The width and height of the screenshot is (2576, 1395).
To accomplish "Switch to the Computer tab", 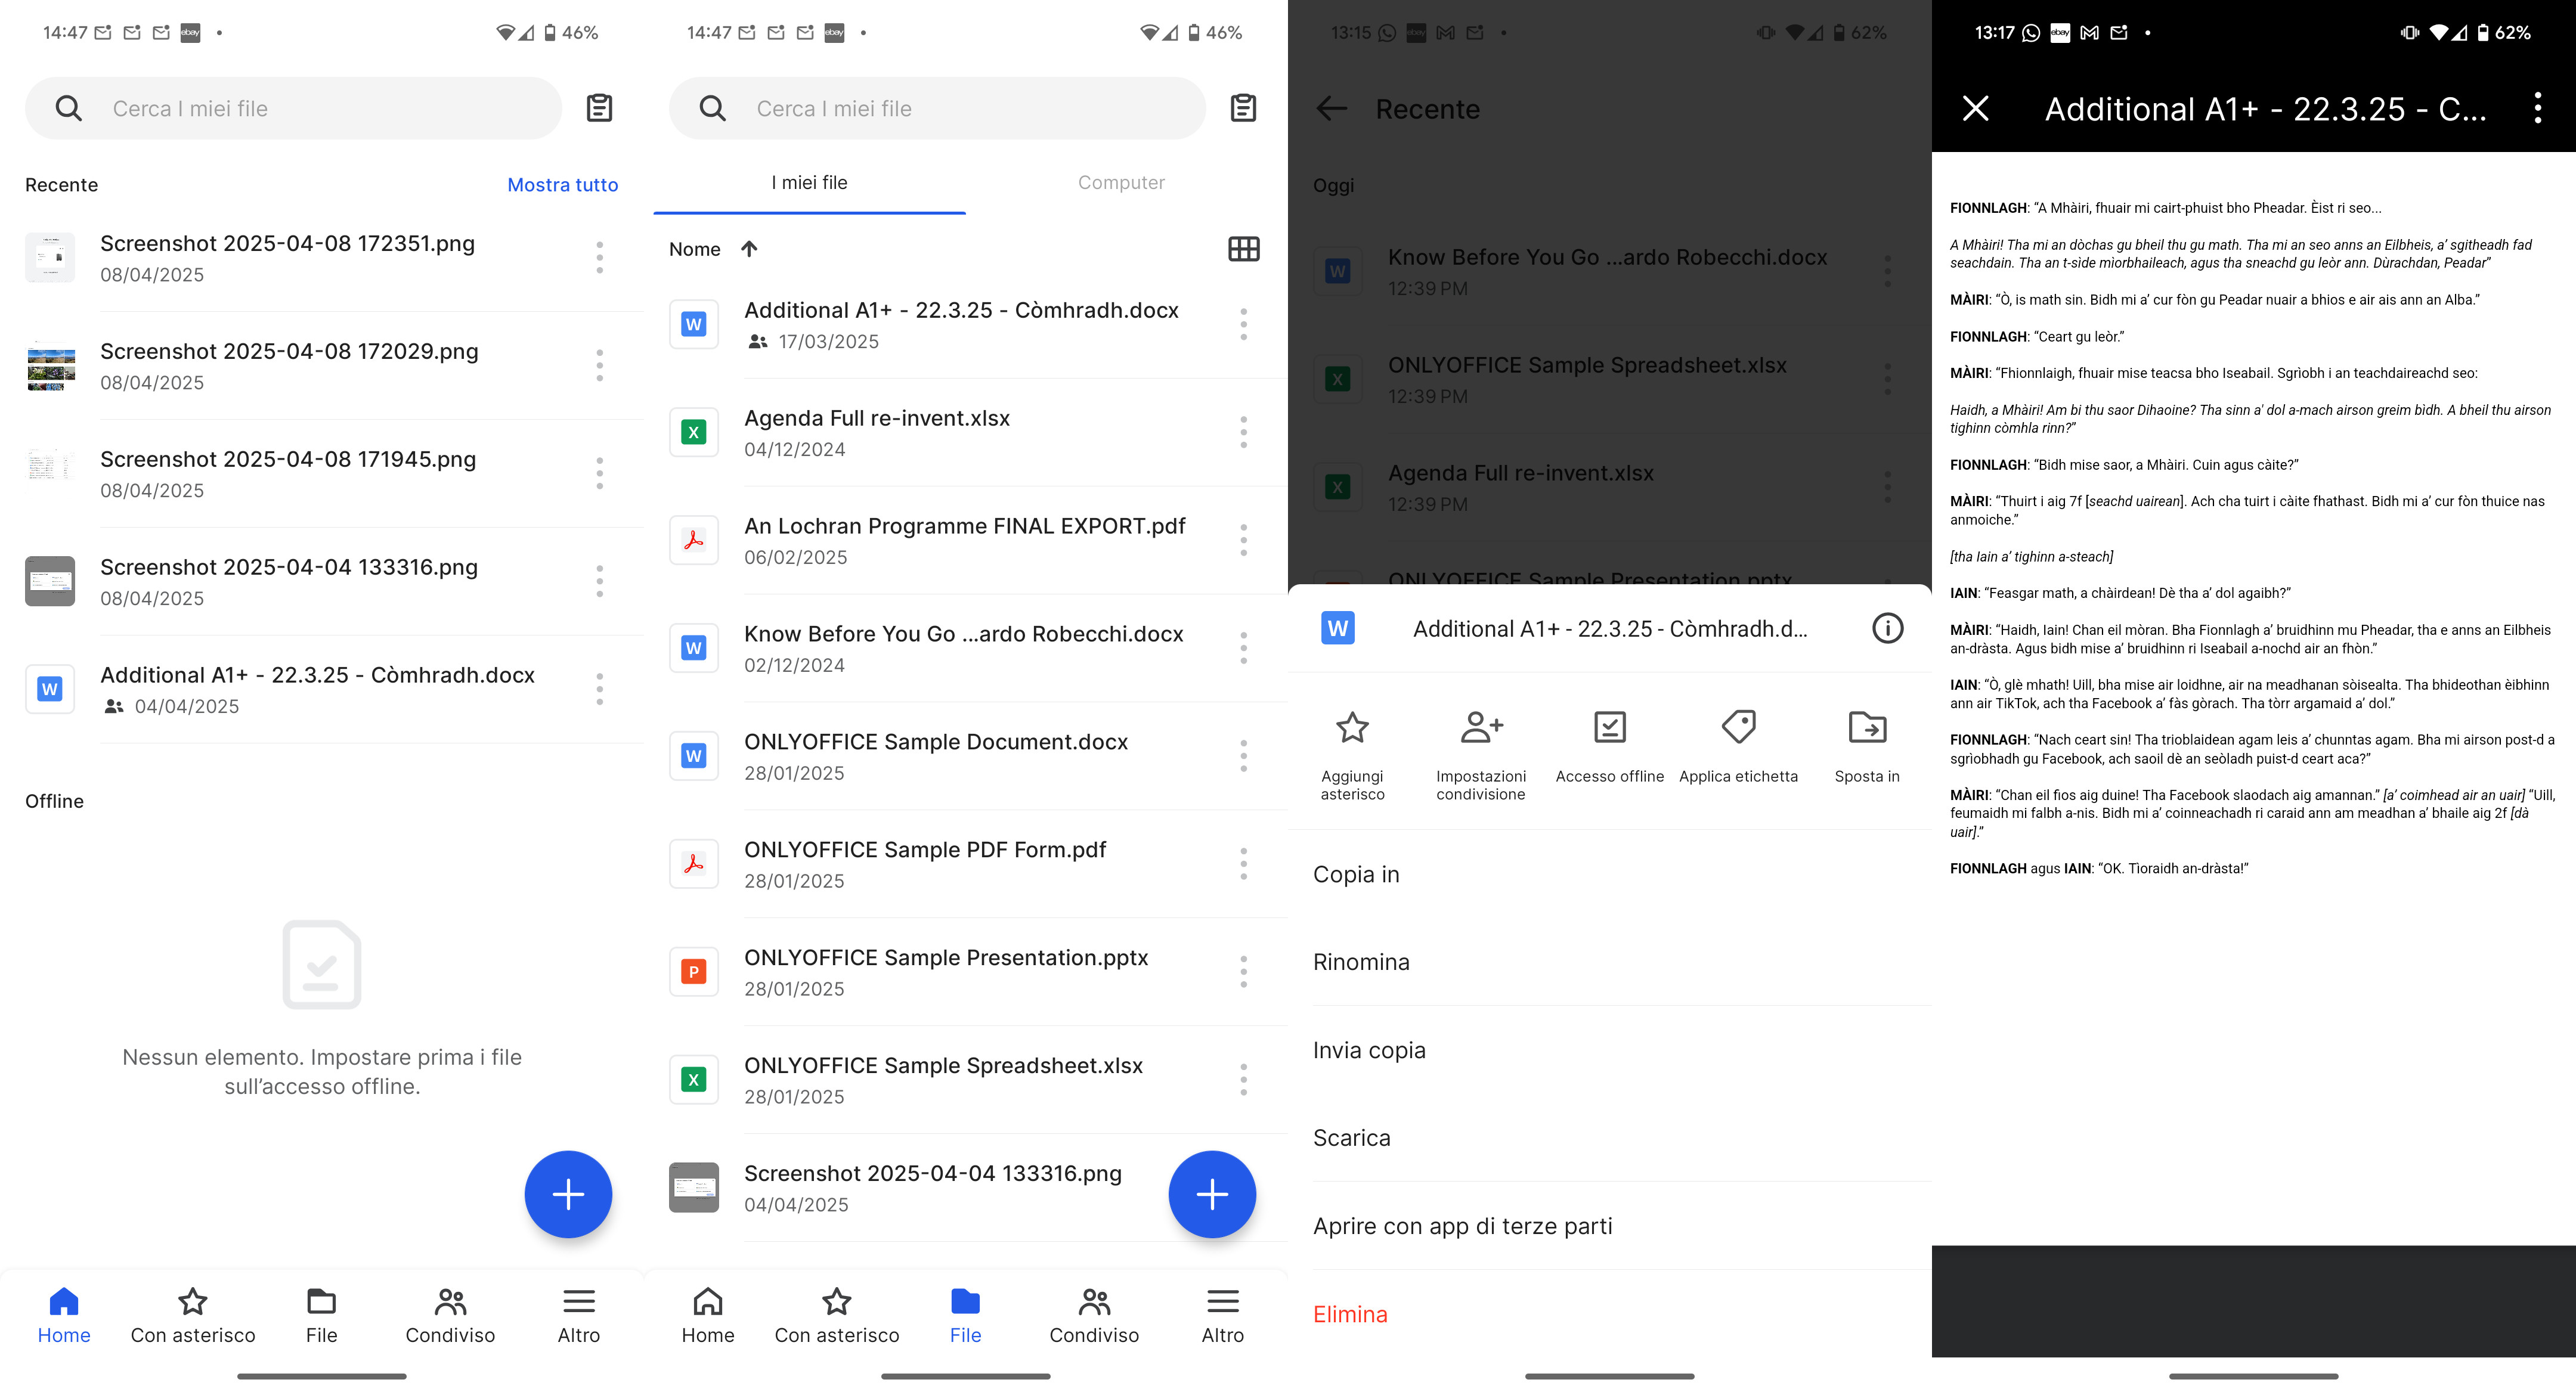I will [x=1121, y=183].
